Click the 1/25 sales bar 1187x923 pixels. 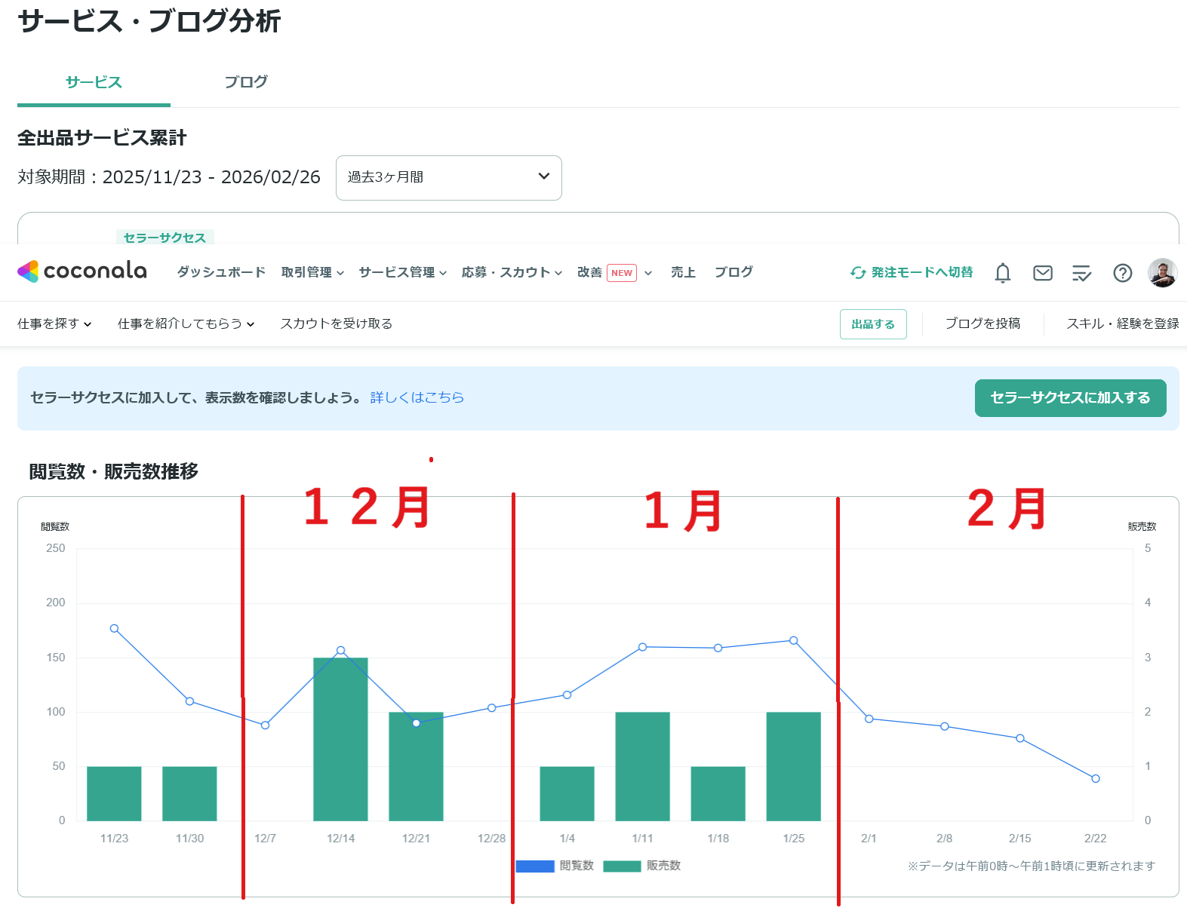pos(793,766)
